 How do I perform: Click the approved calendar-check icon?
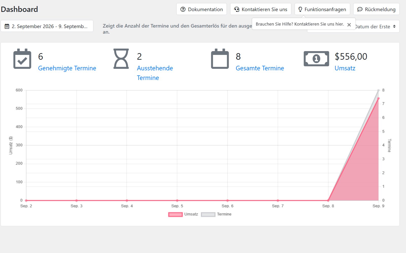coord(22,59)
